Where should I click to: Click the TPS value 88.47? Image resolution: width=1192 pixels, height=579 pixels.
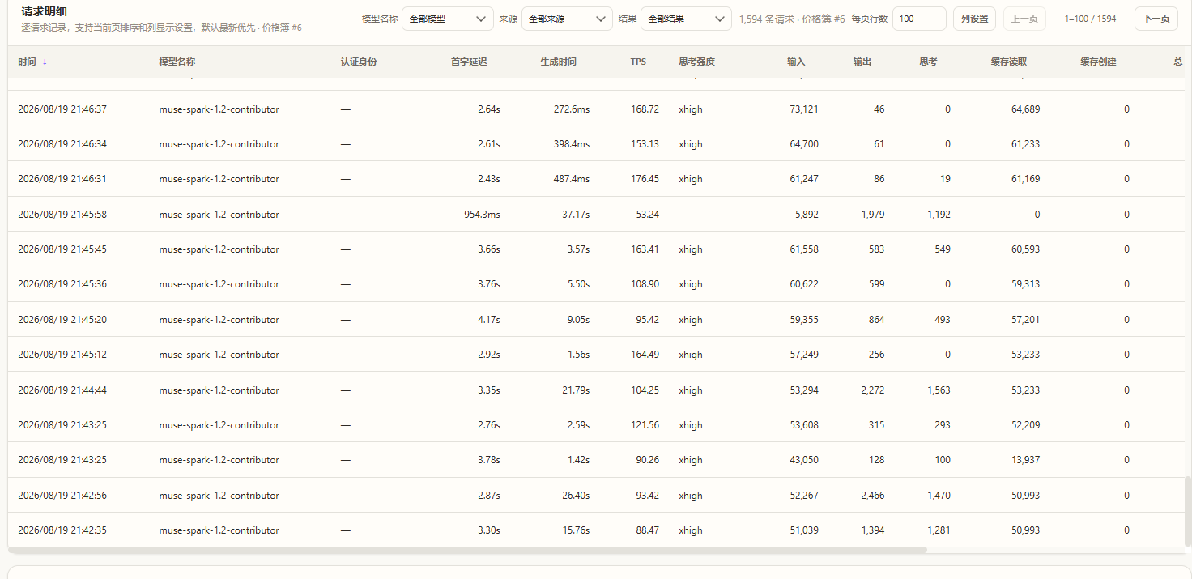click(x=648, y=530)
